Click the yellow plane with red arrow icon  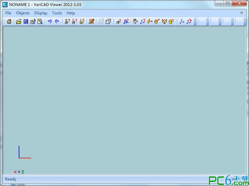tap(150, 21)
